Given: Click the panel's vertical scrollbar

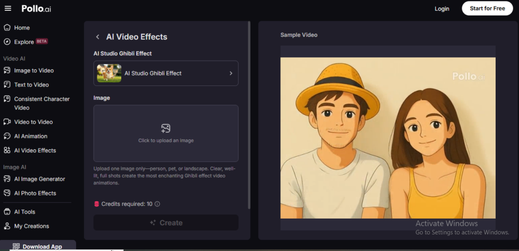Looking at the screenshot, I should [249, 115].
